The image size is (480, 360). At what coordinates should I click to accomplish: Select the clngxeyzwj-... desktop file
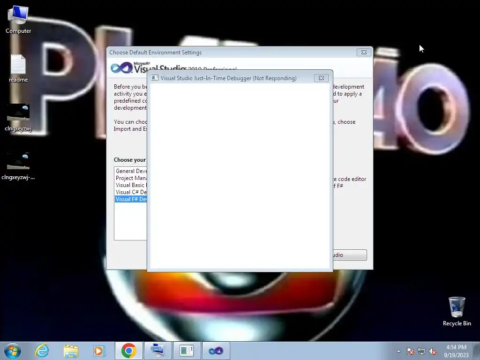pyautogui.click(x=18, y=166)
